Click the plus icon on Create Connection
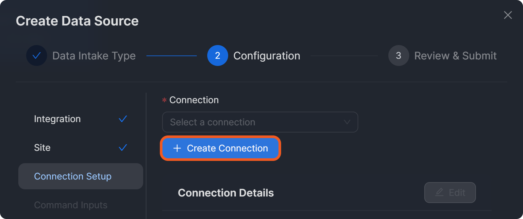The image size is (523, 219). pyautogui.click(x=177, y=148)
